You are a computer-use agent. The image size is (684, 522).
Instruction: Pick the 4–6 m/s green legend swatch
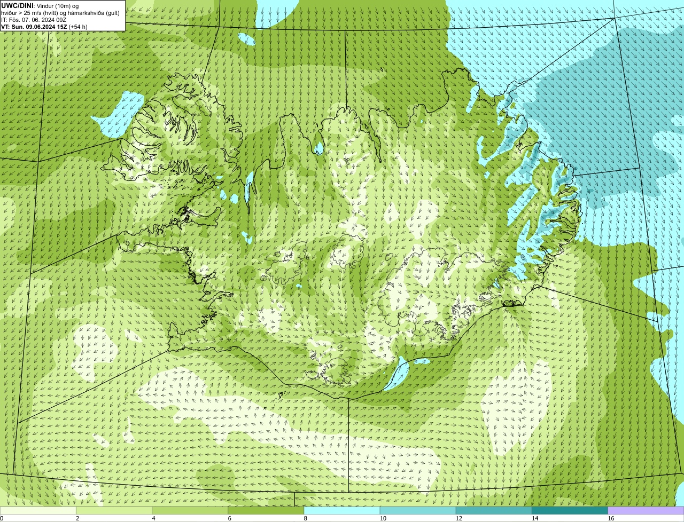click(x=191, y=510)
